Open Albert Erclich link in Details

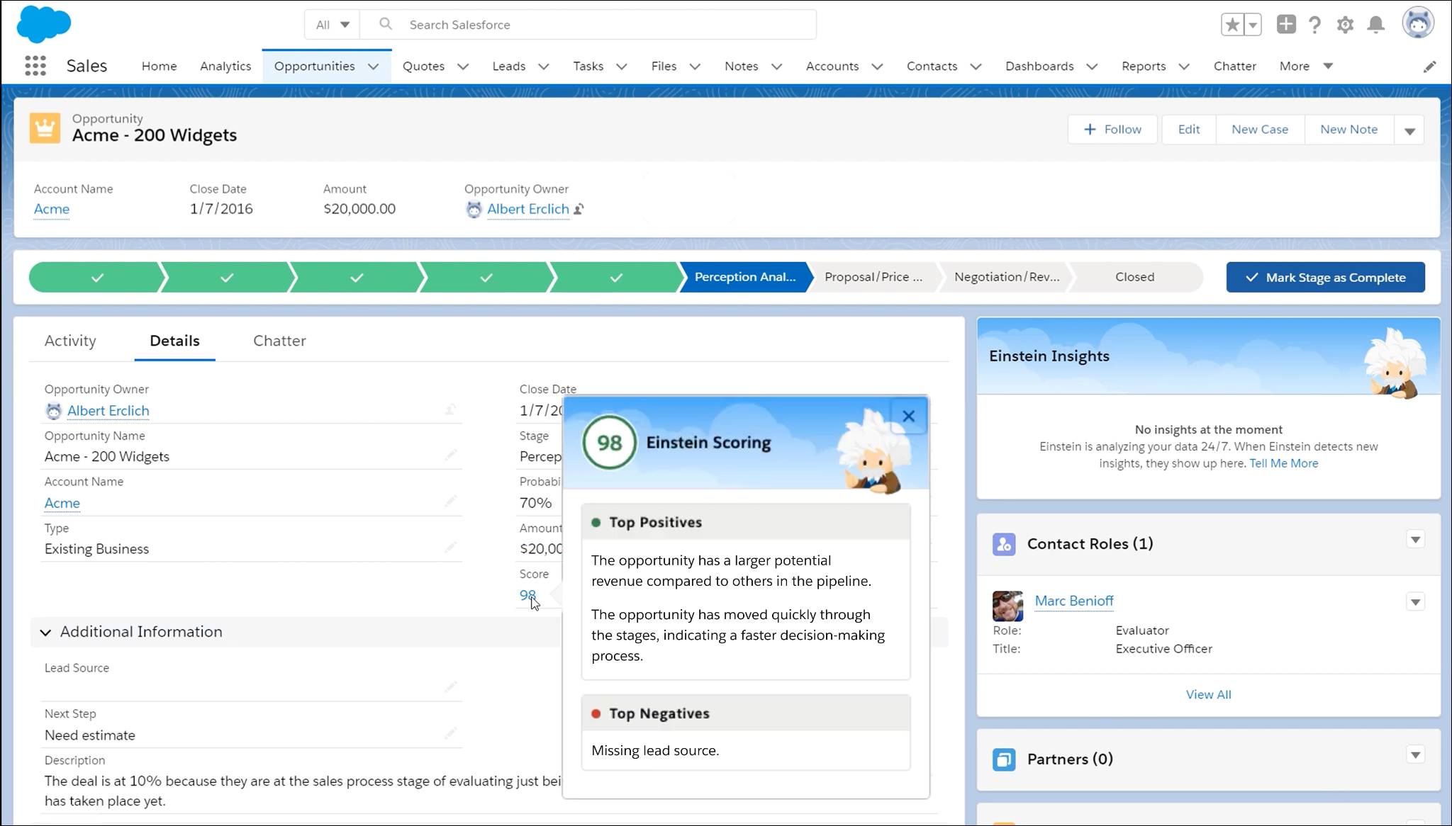[x=108, y=411]
